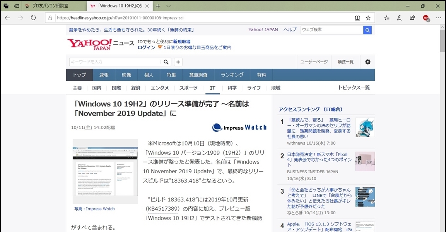Click the Share page icon
This screenshot has height=232, width=446.
(x=412, y=18)
